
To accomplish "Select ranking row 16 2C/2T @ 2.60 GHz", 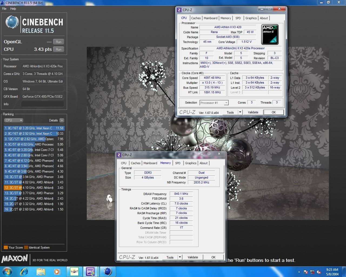I will click(x=34, y=209).
